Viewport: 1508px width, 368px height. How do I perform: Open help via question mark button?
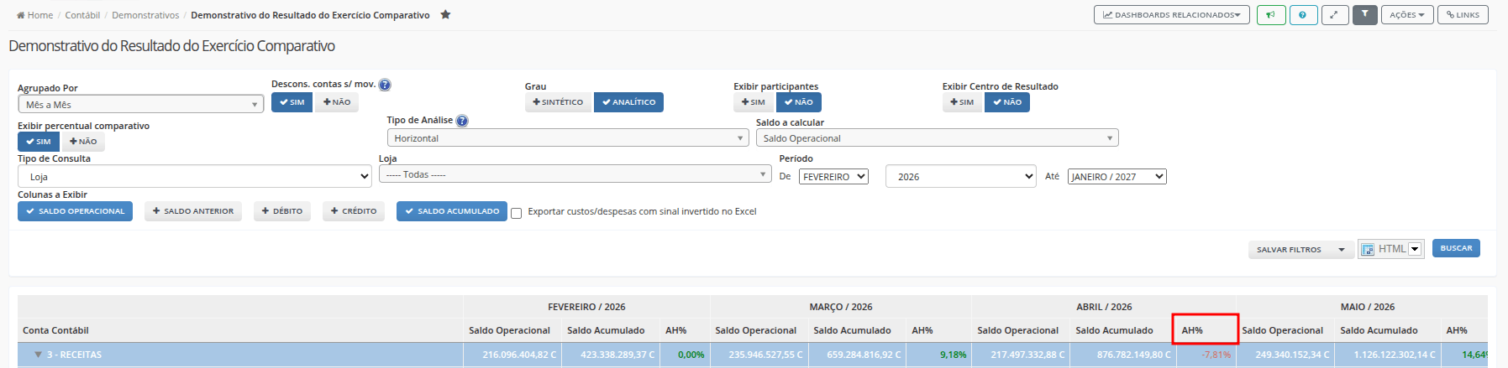1303,15
